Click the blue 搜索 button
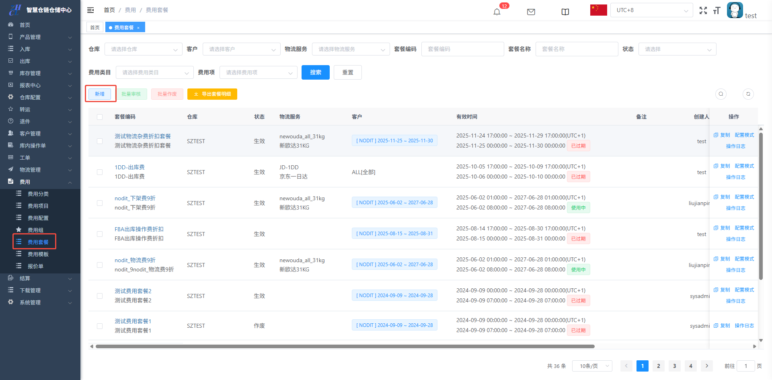 point(315,72)
